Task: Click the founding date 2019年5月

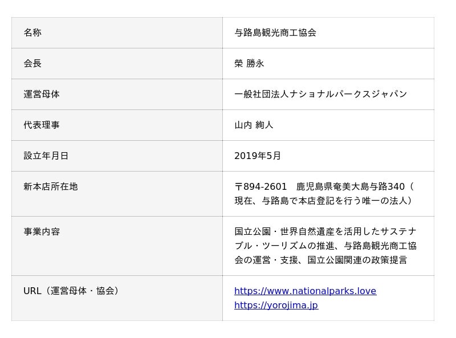Action: [x=258, y=156]
